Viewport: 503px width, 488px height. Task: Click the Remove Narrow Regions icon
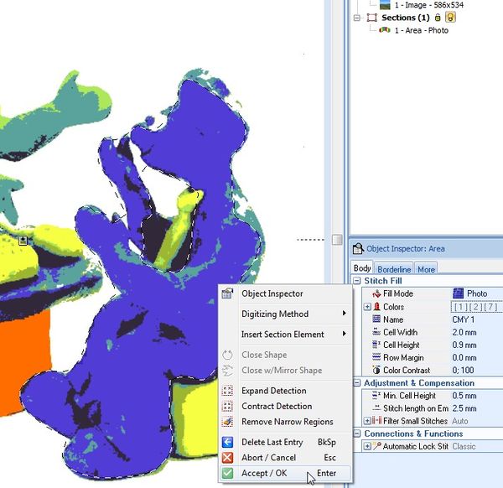[x=227, y=422]
